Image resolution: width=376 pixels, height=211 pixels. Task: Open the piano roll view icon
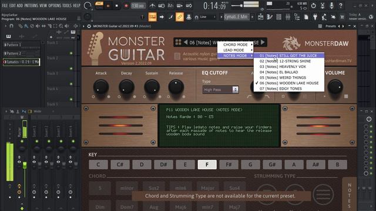270,17
